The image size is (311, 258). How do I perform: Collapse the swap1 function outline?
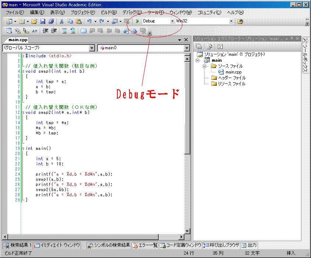(22, 71)
